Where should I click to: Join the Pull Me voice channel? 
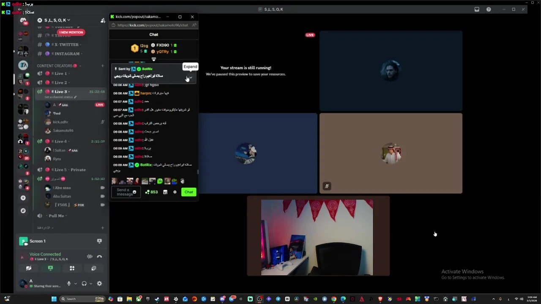tap(56, 216)
